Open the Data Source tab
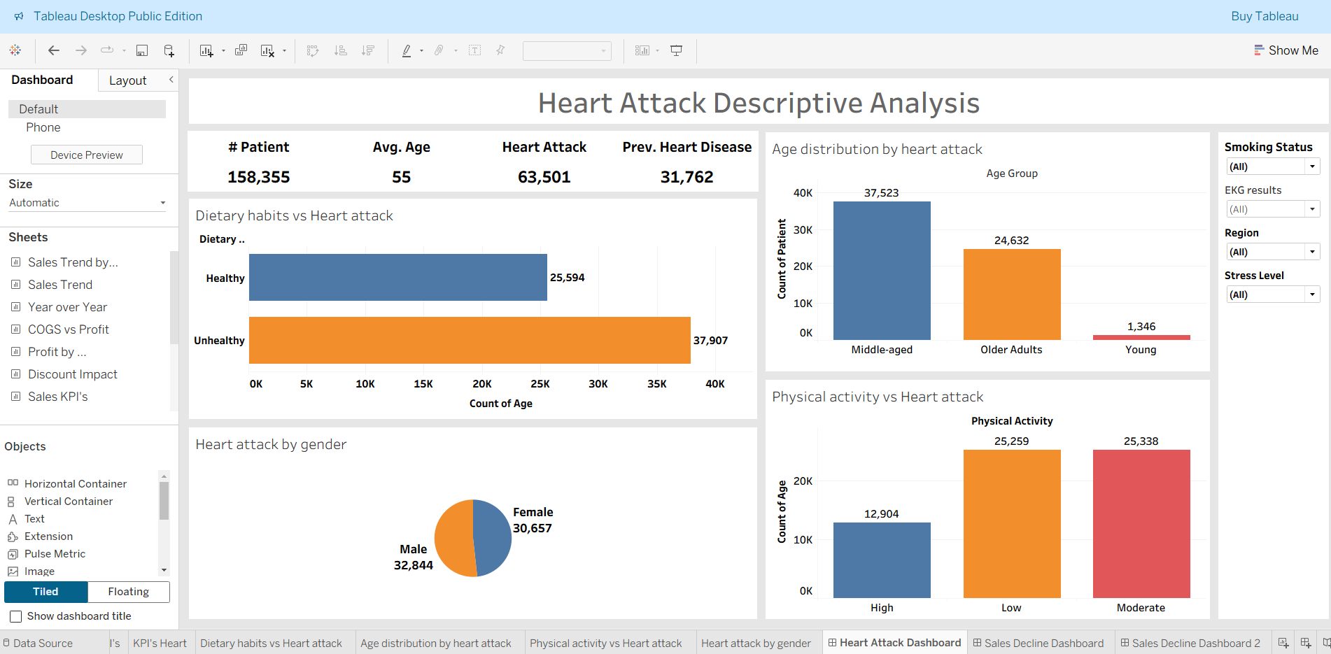 (x=37, y=644)
